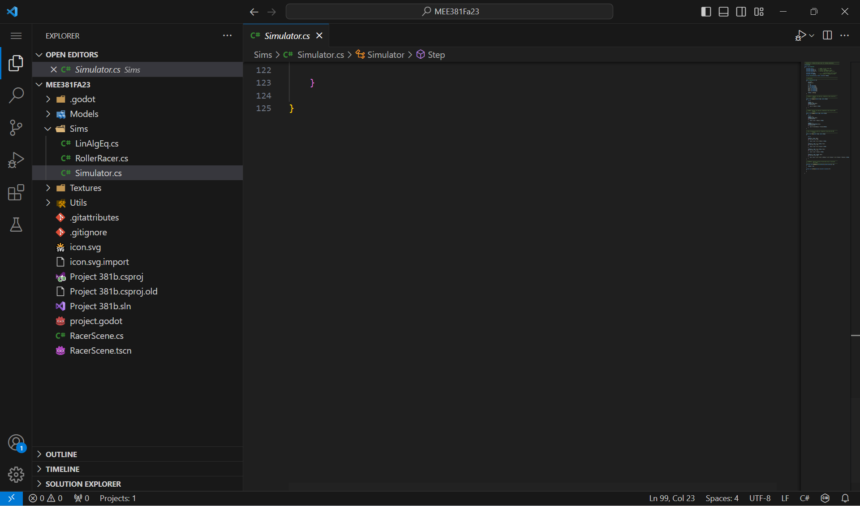The height and width of the screenshot is (506, 860).
Task: Click Projects: 1 in the status bar
Action: tap(117, 498)
